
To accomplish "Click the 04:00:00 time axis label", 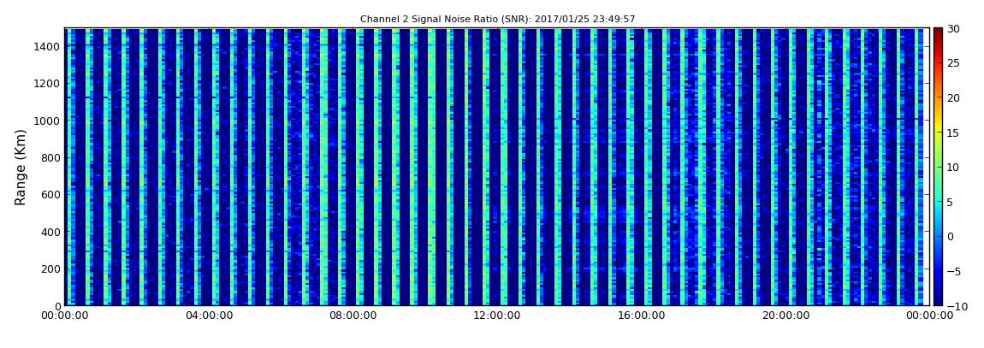I will click(209, 316).
